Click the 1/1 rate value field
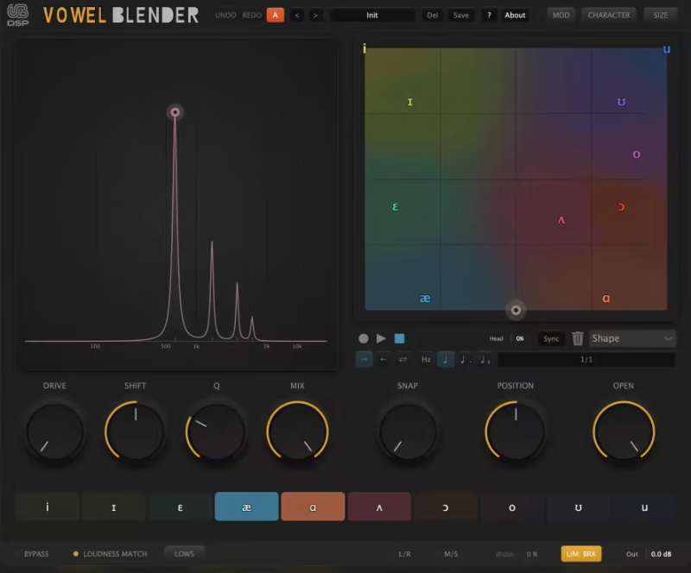 point(586,359)
